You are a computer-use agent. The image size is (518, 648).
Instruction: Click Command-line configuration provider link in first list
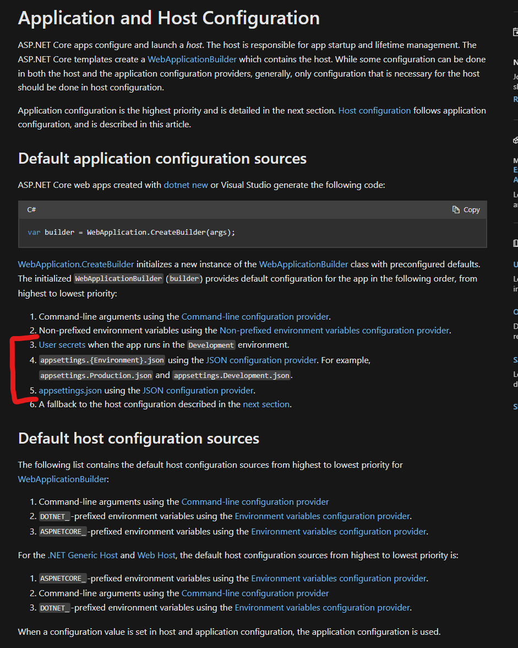click(255, 316)
